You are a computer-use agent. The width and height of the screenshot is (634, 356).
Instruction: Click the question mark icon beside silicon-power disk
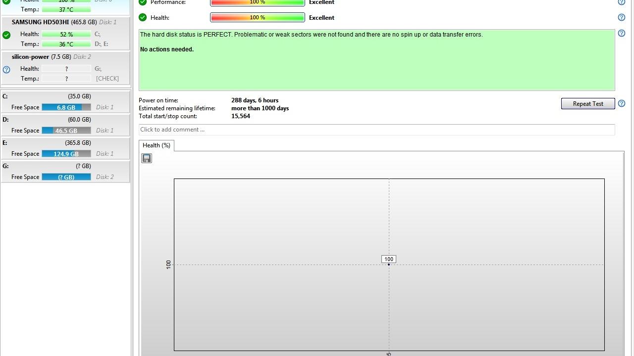pos(6,70)
